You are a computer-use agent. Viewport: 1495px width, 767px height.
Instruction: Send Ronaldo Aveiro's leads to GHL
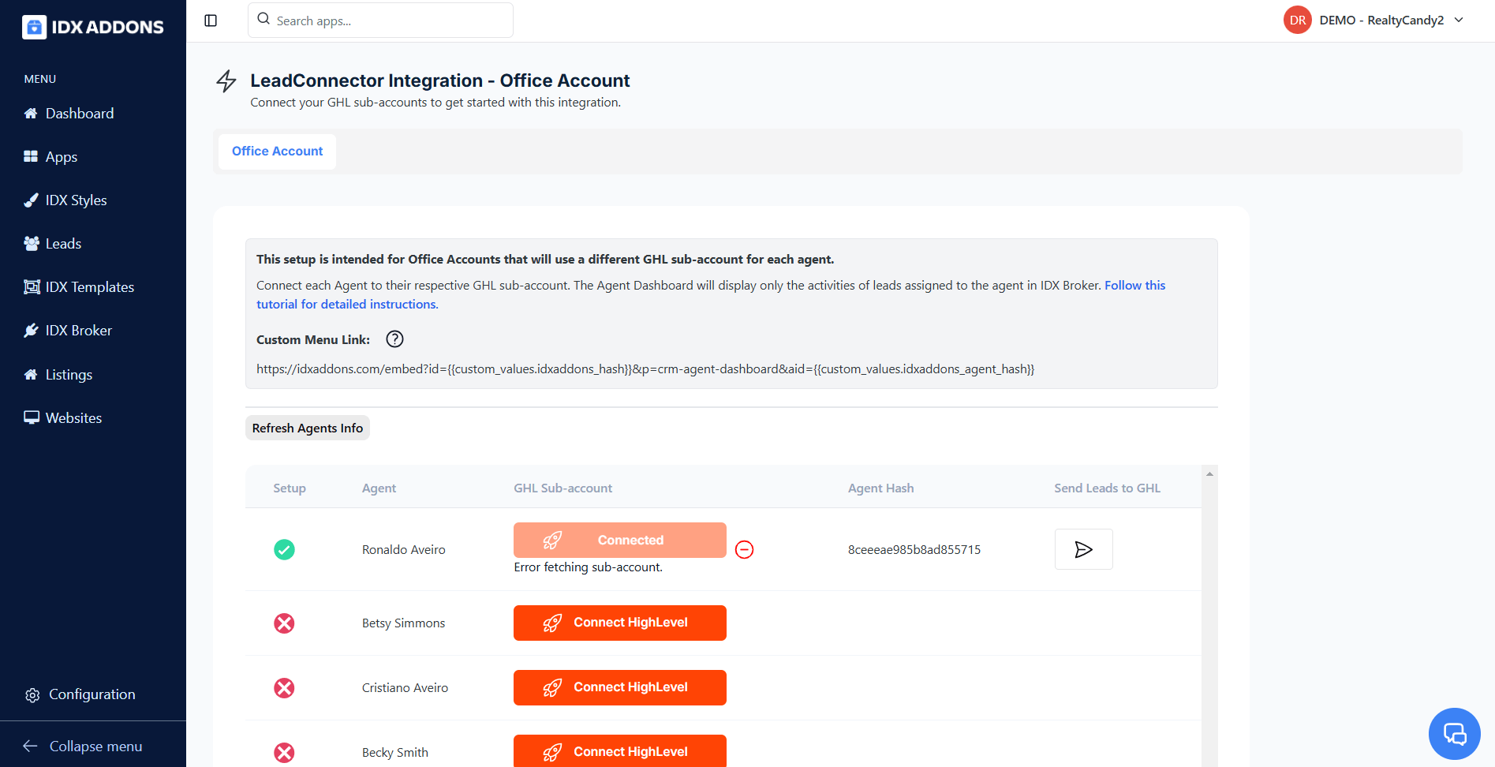click(1083, 549)
